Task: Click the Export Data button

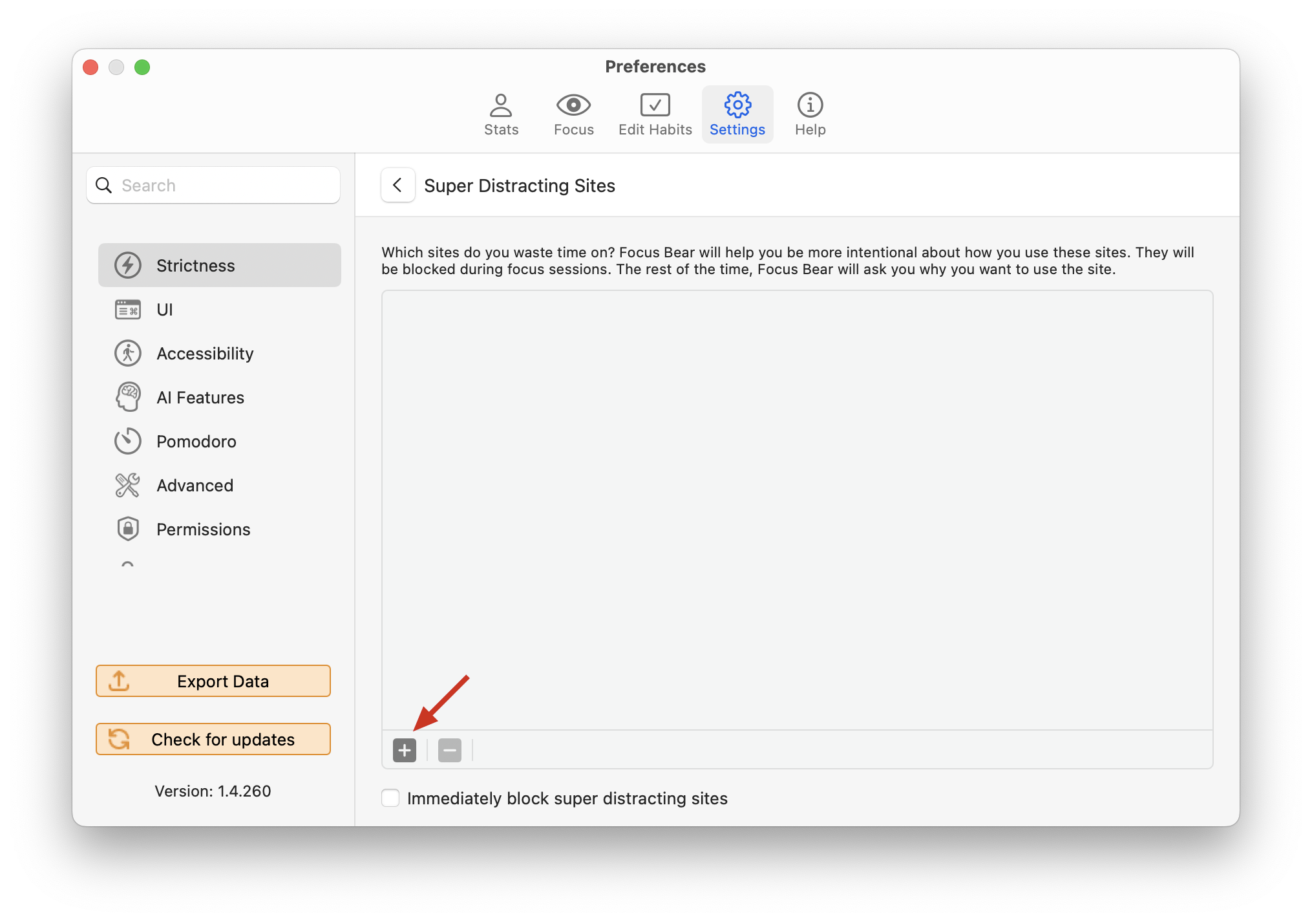Action: tap(213, 681)
